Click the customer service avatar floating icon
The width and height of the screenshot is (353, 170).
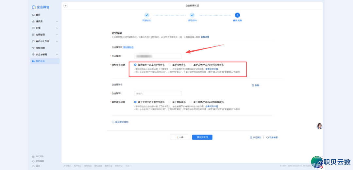[x=320, y=126]
